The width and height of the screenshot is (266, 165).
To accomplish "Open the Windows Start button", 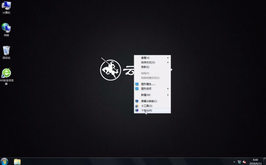I will pyautogui.click(x=4, y=161).
